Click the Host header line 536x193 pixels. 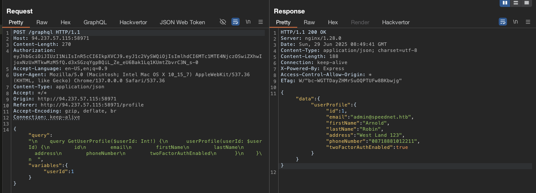coord(51,39)
